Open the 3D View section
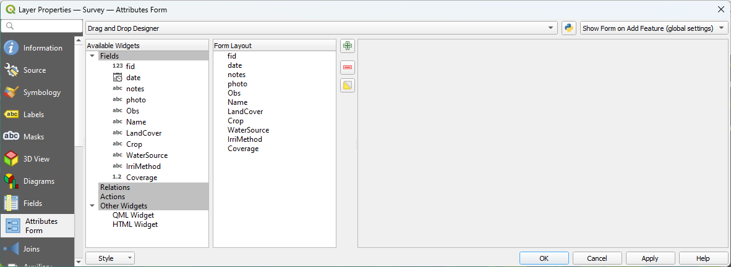731x267 pixels. click(x=37, y=159)
